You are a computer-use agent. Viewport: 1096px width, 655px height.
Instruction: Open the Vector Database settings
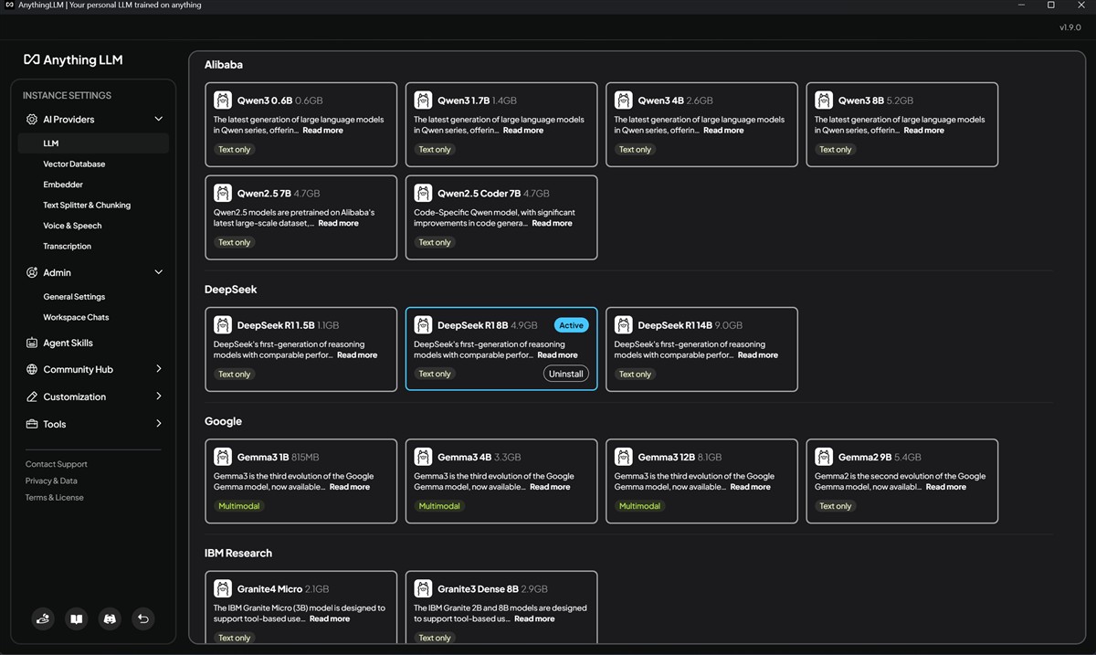pyautogui.click(x=74, y=164)
